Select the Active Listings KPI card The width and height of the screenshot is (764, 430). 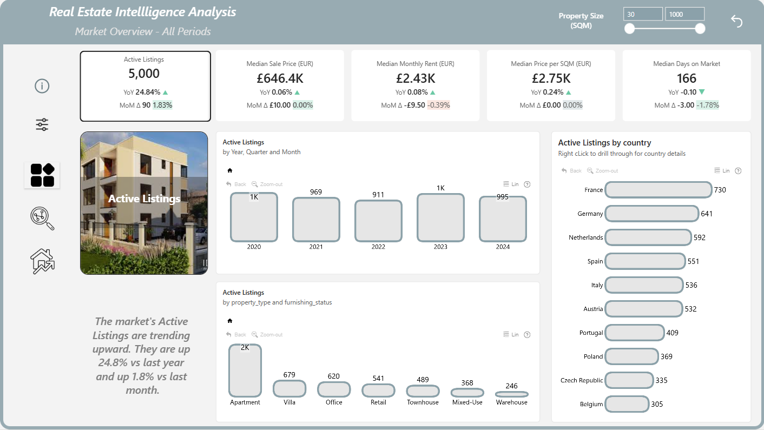tap(145, 87)
